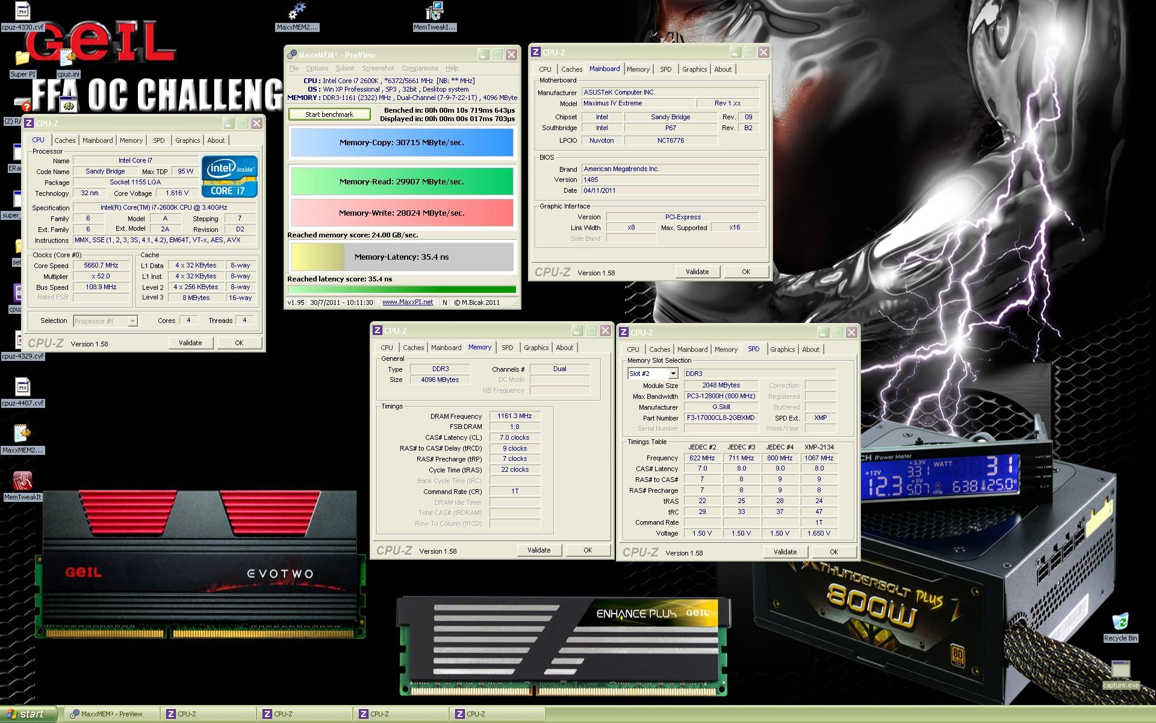The height and width of the screenshot is (723, 1156).
Task: Click the DRAM Frequency value field
Action: tap(515, 416)
